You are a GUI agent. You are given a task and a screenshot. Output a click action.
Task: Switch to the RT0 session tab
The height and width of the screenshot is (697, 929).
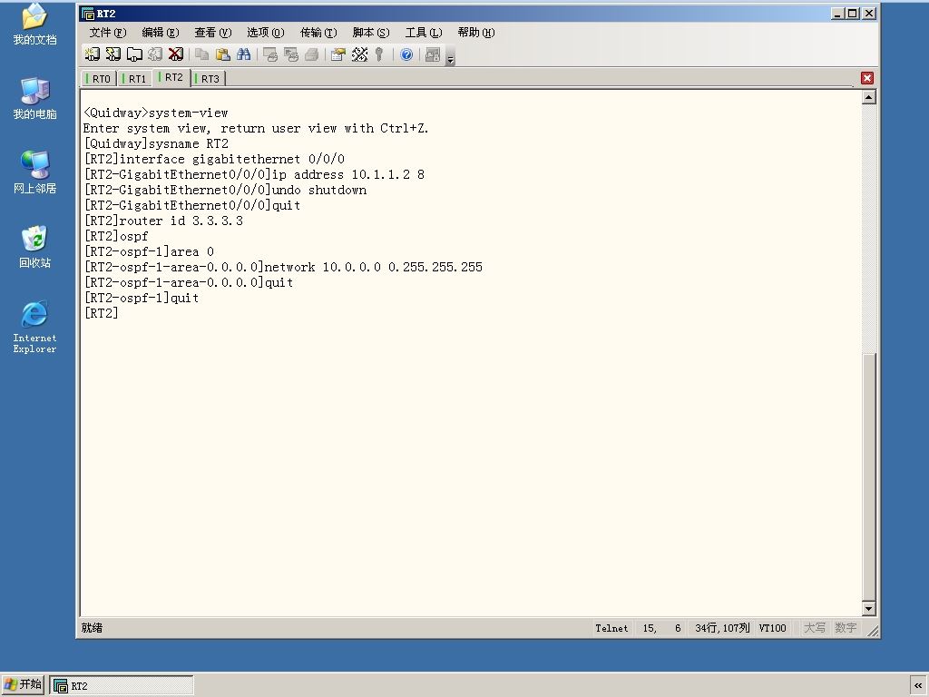click(x=98, y=79)
